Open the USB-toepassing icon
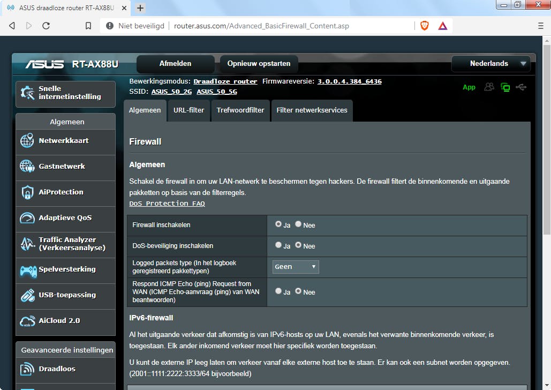The height and width of the screenshot is (390, 551). click(27, 295)
